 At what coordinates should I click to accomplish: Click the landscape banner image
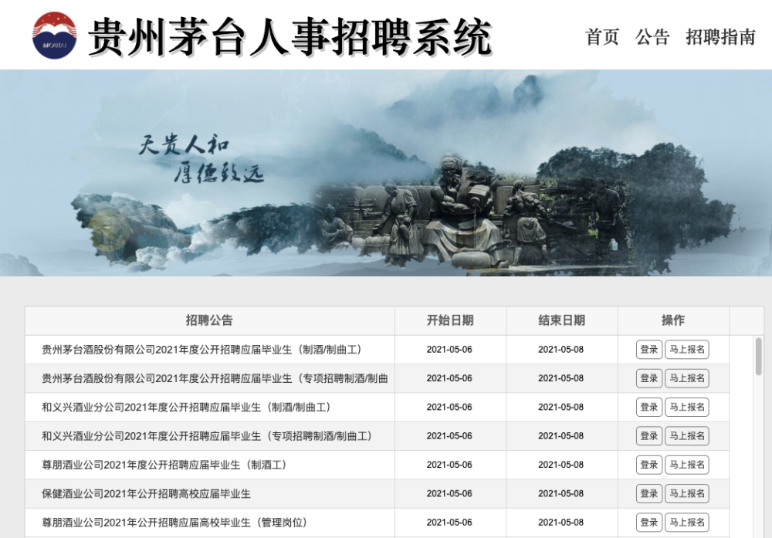[x=386, y=173]
